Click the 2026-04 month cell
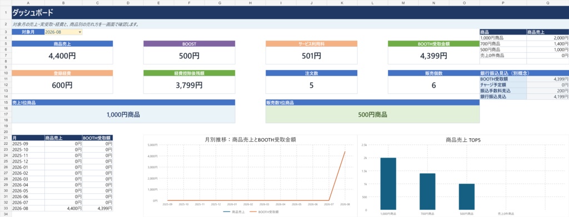Image resolution: width=569 pixels, height=217 pixels. (x=28, y=185)
